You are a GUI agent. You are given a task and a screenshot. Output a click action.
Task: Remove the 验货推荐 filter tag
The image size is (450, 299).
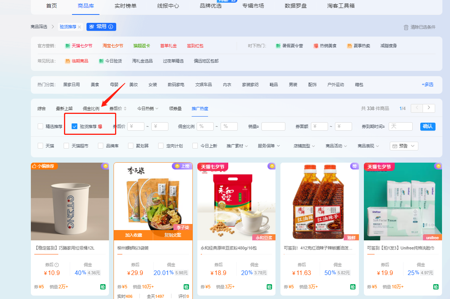point(79,27)
